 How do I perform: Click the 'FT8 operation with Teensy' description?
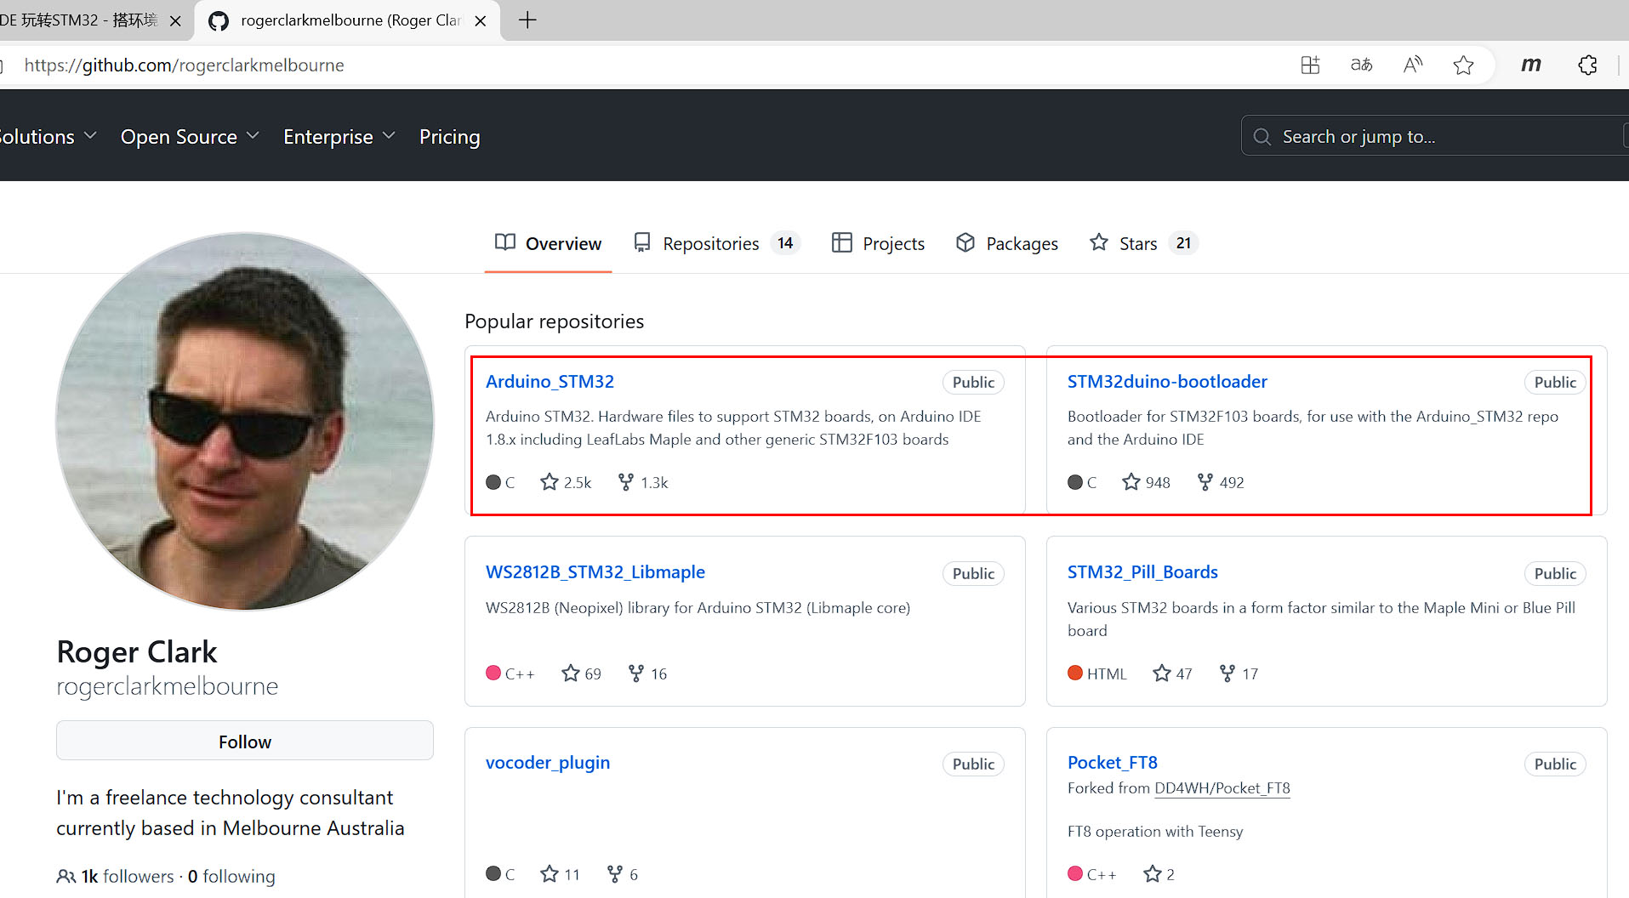[1155, 832]
